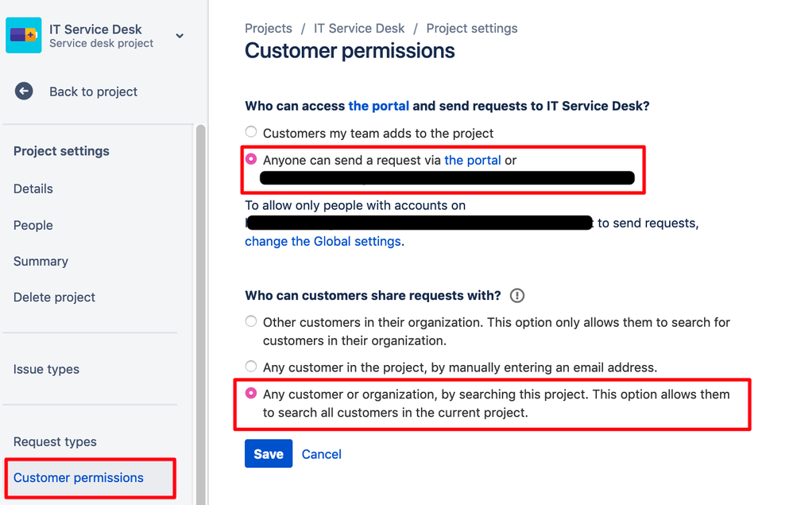Expand the IT Service Desk project chevron
This screenshot has width=793, height=505.
(180, 36)
